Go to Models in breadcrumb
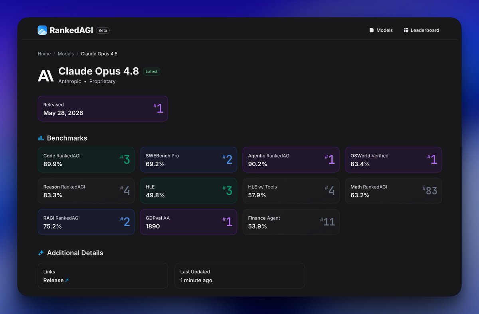Viewport: 479px width, 314px height. tap(66, 54)
